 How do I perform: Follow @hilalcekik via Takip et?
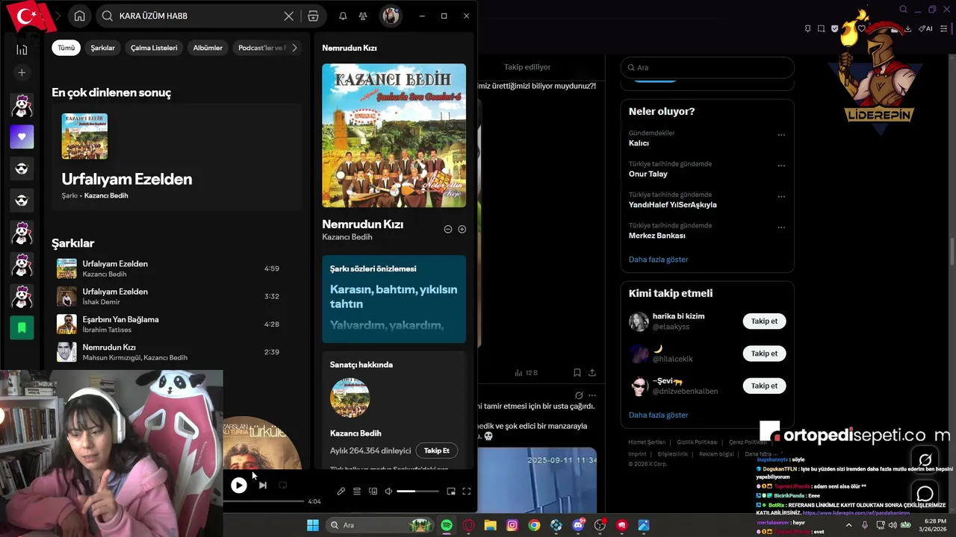(x=764, y=354)
